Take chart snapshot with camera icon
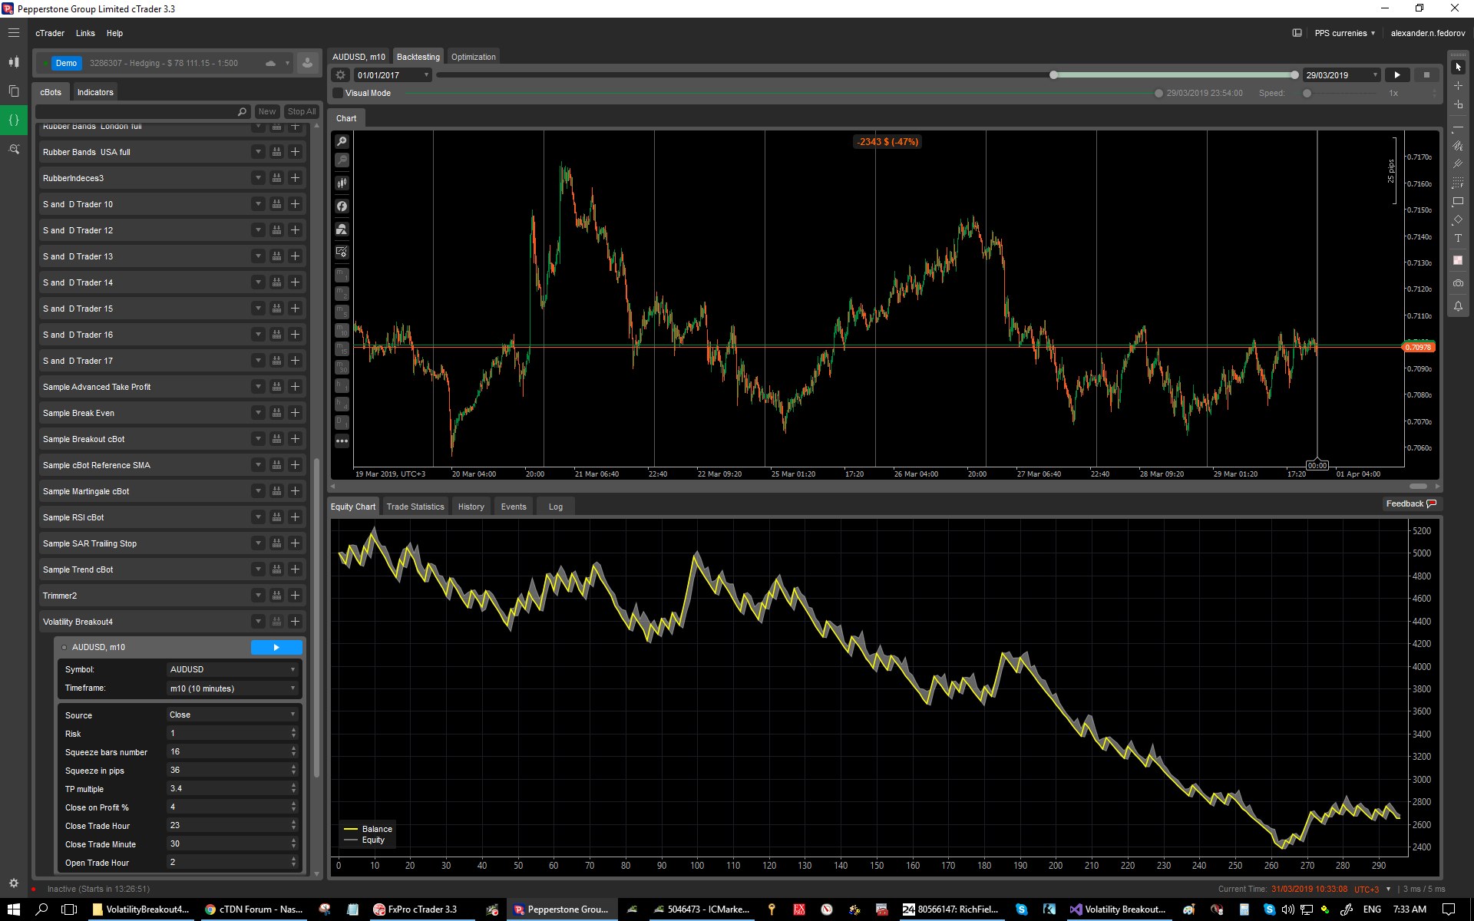 click(x=1458, y=283)
